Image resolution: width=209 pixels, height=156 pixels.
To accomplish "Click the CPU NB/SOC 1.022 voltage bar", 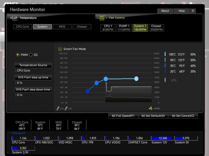I will tap(47, 138).
